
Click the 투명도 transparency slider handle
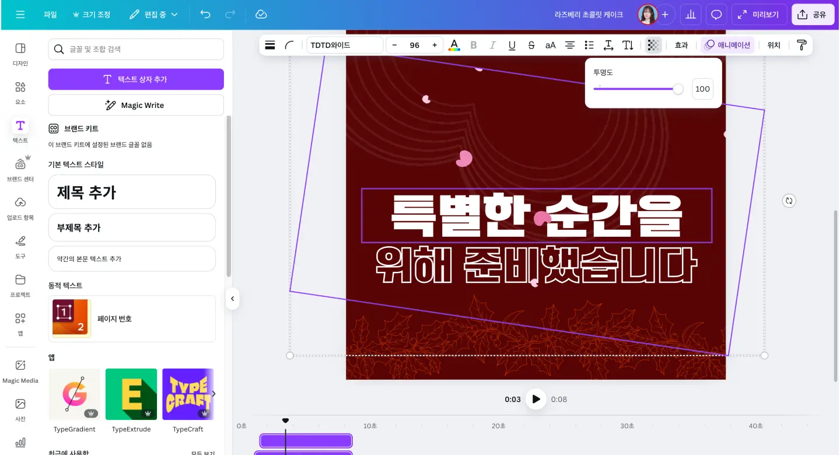678,89
